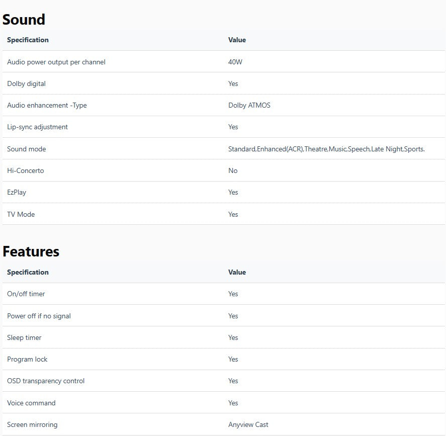Click 'Audio enhancement -Type' label
The height and width of the screenshot is (436, 446).
point(47,106)
